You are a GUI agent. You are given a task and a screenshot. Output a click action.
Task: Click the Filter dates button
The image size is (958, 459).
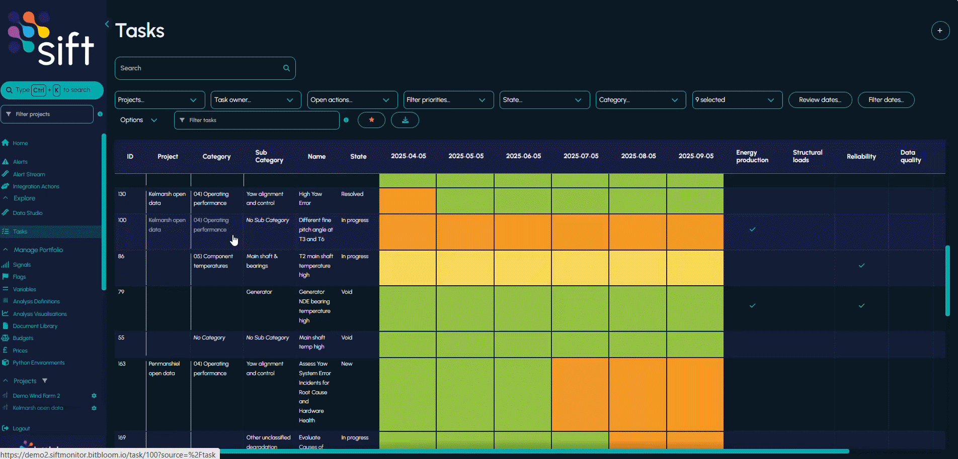click(x=886, y=100)
